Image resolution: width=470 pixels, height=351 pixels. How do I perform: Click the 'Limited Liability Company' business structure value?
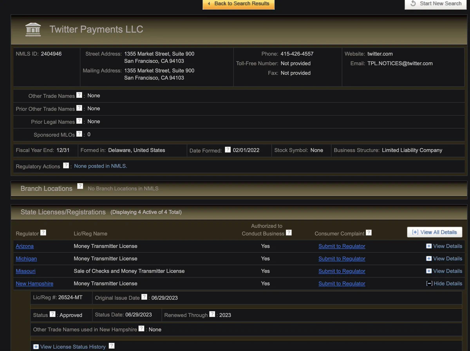(412, 150)
